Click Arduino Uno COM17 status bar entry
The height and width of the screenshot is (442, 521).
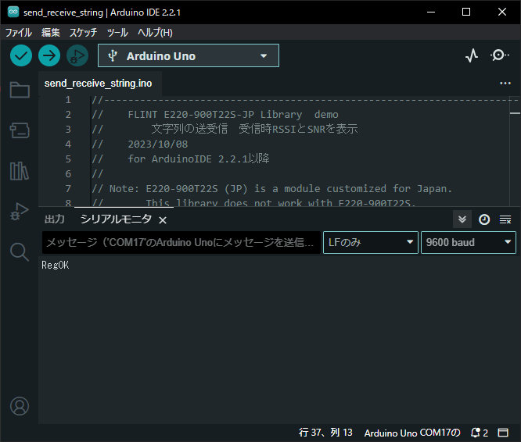coord(412,433)
